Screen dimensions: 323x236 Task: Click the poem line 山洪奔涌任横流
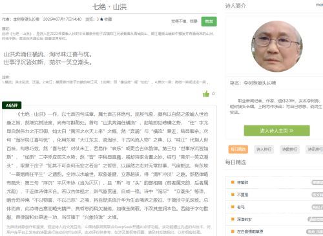click(23, 54)
